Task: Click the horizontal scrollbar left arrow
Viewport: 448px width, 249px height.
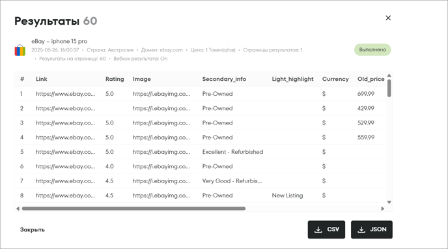Action: point(18,209)
